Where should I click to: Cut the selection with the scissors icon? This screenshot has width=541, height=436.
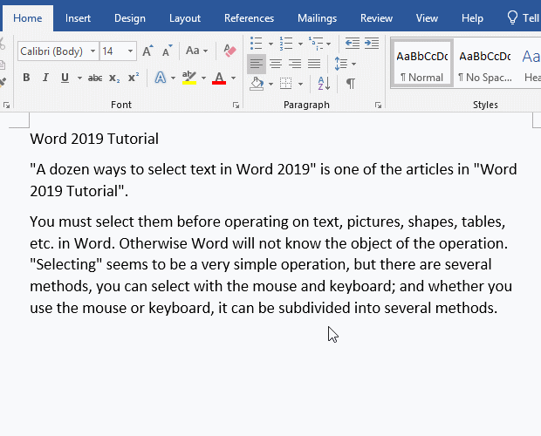(x=3, y=44)
